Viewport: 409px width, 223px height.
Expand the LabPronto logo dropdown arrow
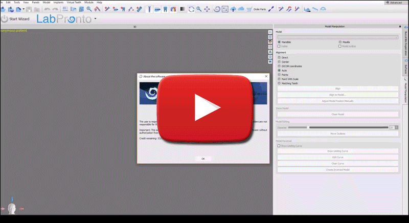pyautogui.click(x=95, y=19)
